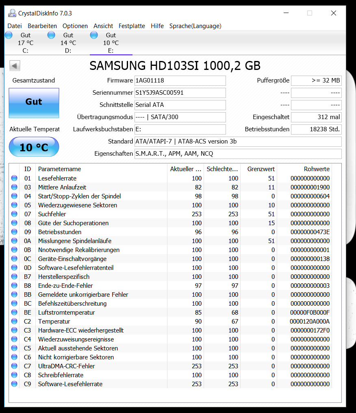Click status orb for UltraDMA-CRC-Fehler

14,366
